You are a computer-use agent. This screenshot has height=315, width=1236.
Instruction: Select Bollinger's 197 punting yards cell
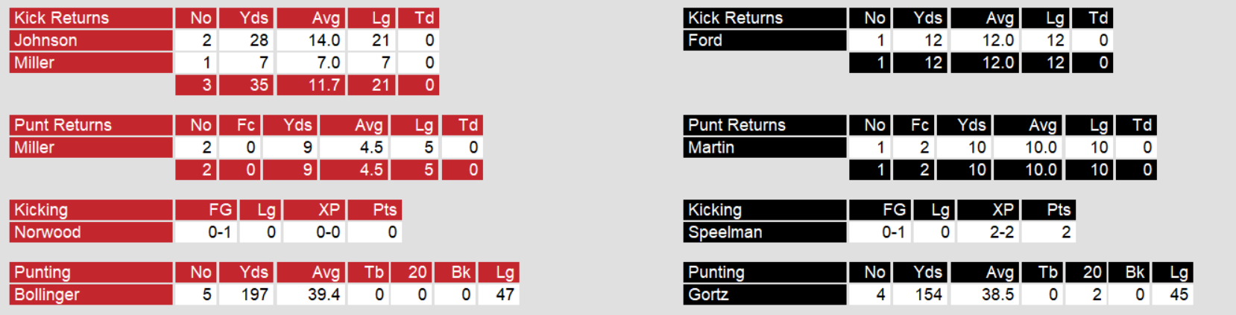254,295
